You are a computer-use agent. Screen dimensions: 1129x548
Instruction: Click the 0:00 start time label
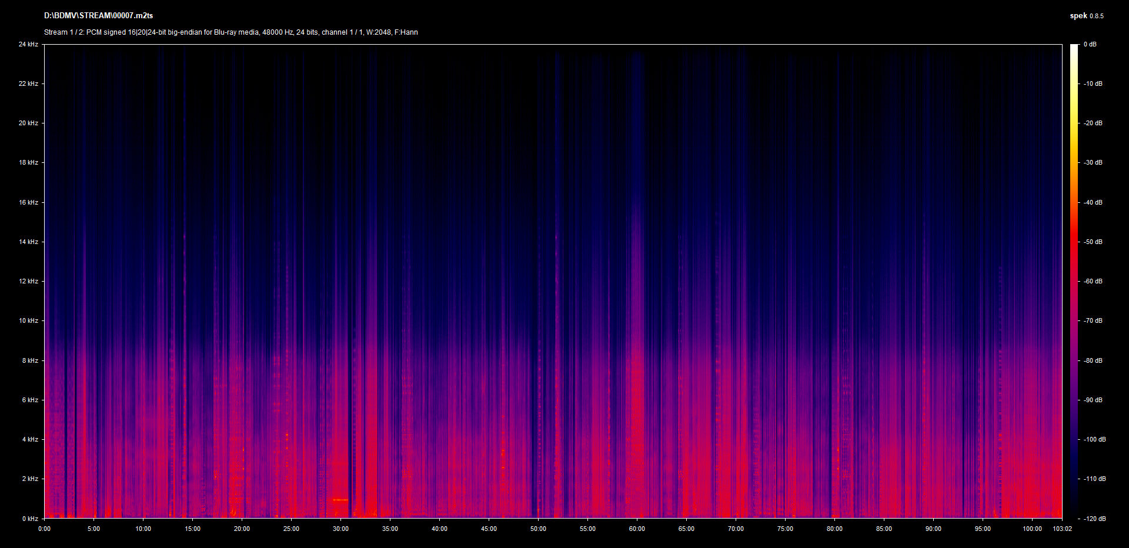[45, 529]
